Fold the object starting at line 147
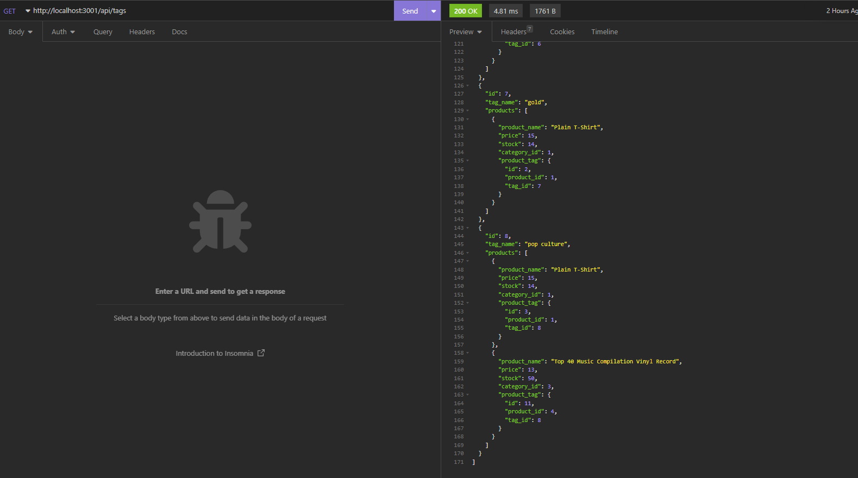 click(467, 261)
